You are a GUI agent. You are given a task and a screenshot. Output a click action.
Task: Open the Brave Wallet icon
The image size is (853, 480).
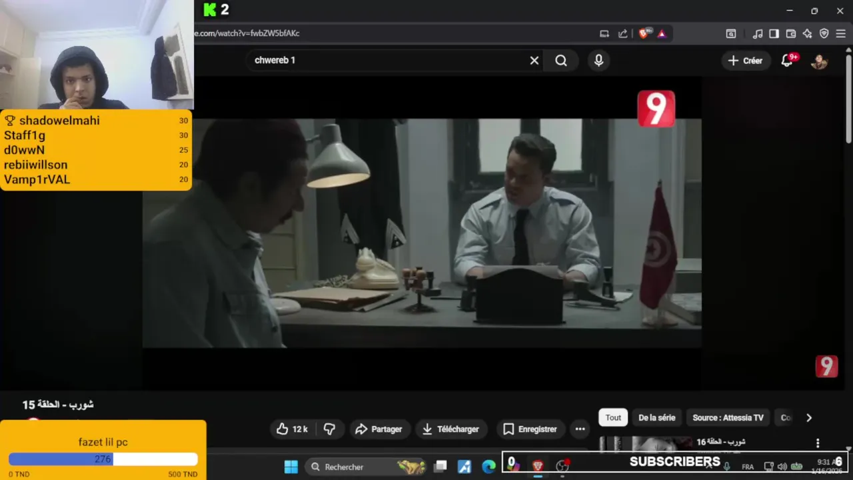click(791, 33)
